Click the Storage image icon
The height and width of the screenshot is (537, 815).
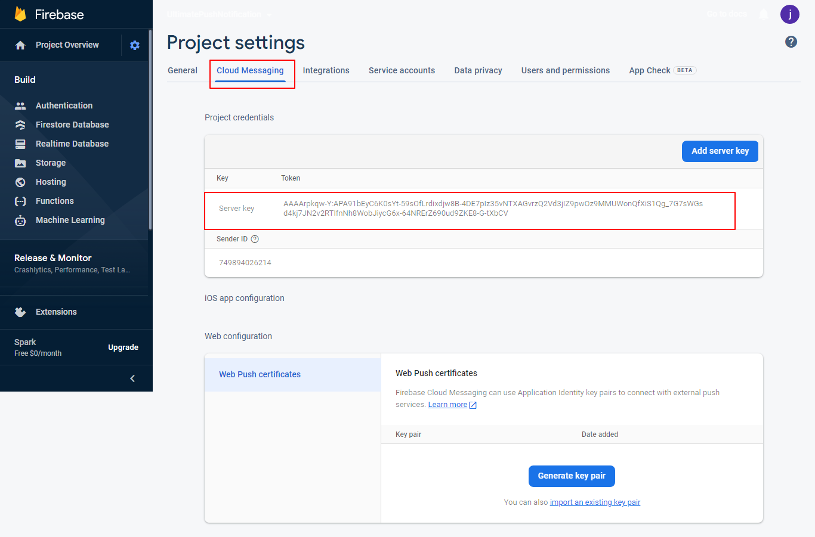click(20, 163)
